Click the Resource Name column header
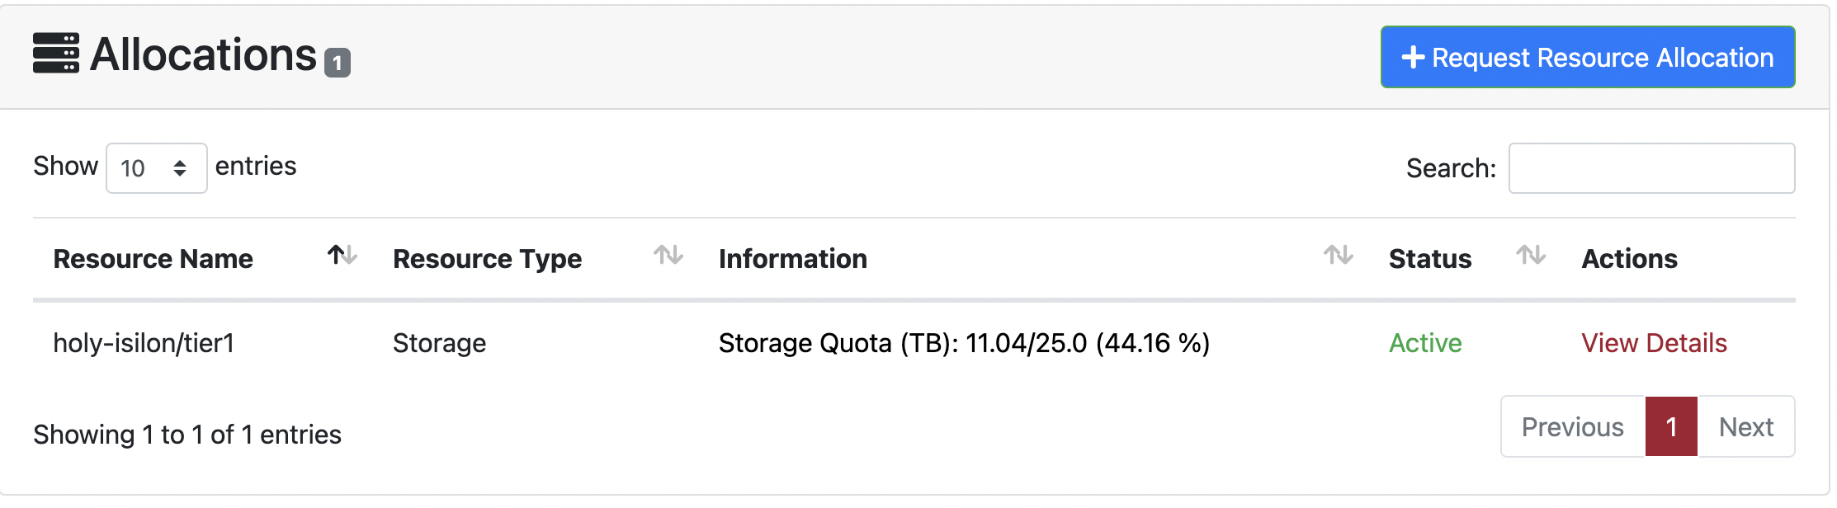 point(153,259)
